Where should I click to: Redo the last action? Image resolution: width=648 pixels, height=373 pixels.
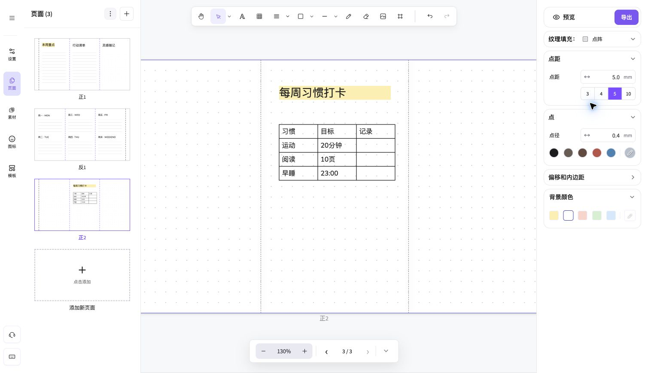[x=447, y=16]
